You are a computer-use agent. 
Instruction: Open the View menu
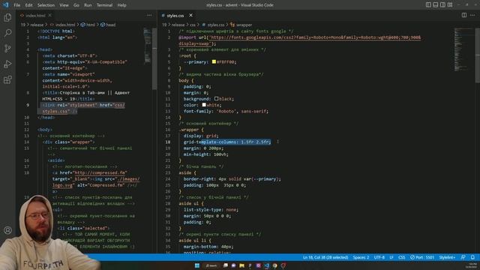[x=64, y=5]
